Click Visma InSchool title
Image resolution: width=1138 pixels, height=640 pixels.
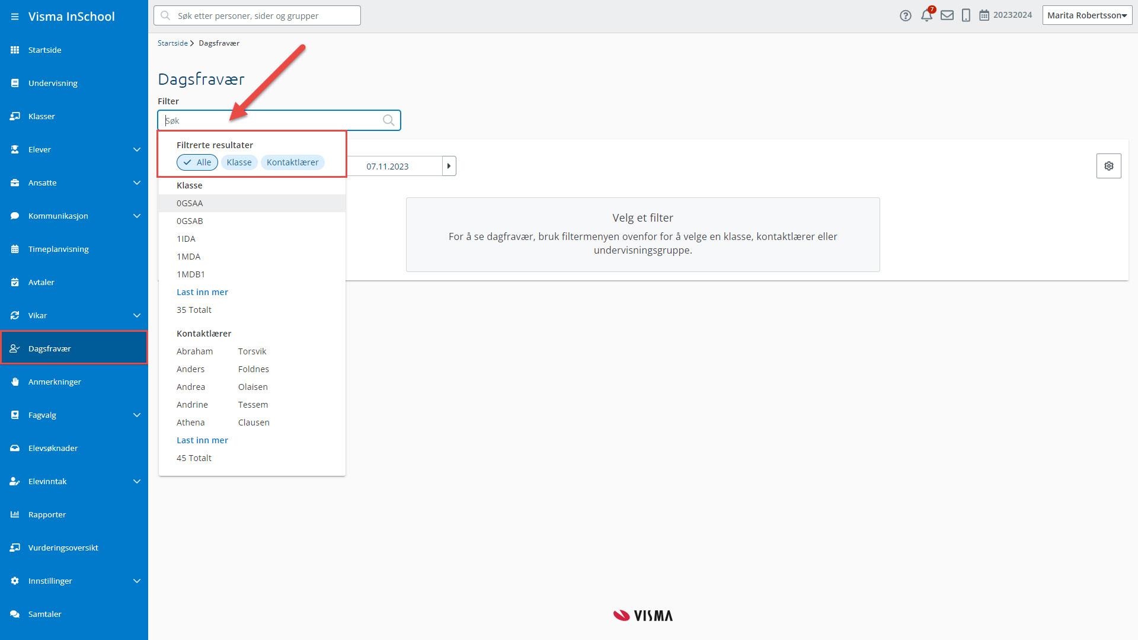(72, 17)
